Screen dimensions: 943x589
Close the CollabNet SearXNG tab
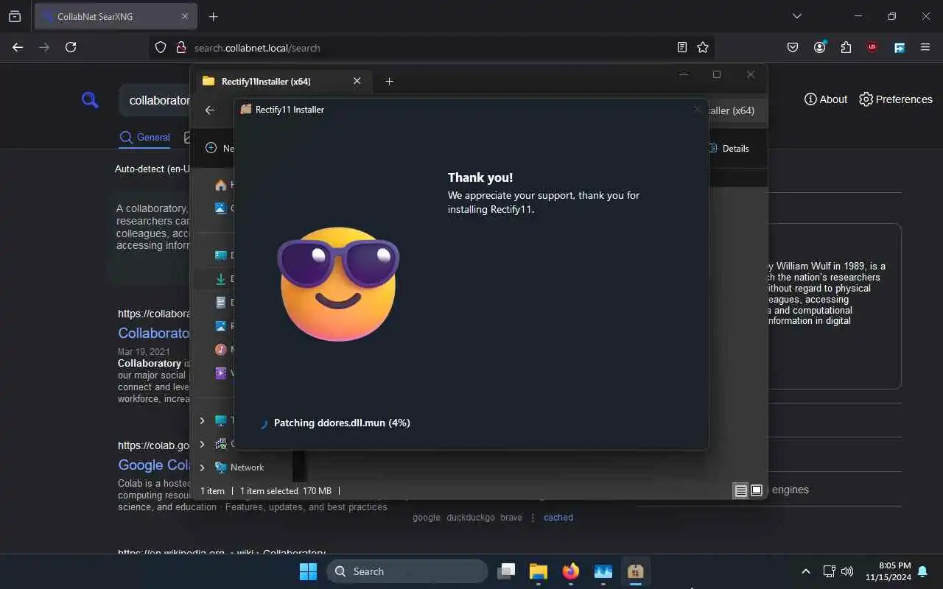[x=185, y=16]
